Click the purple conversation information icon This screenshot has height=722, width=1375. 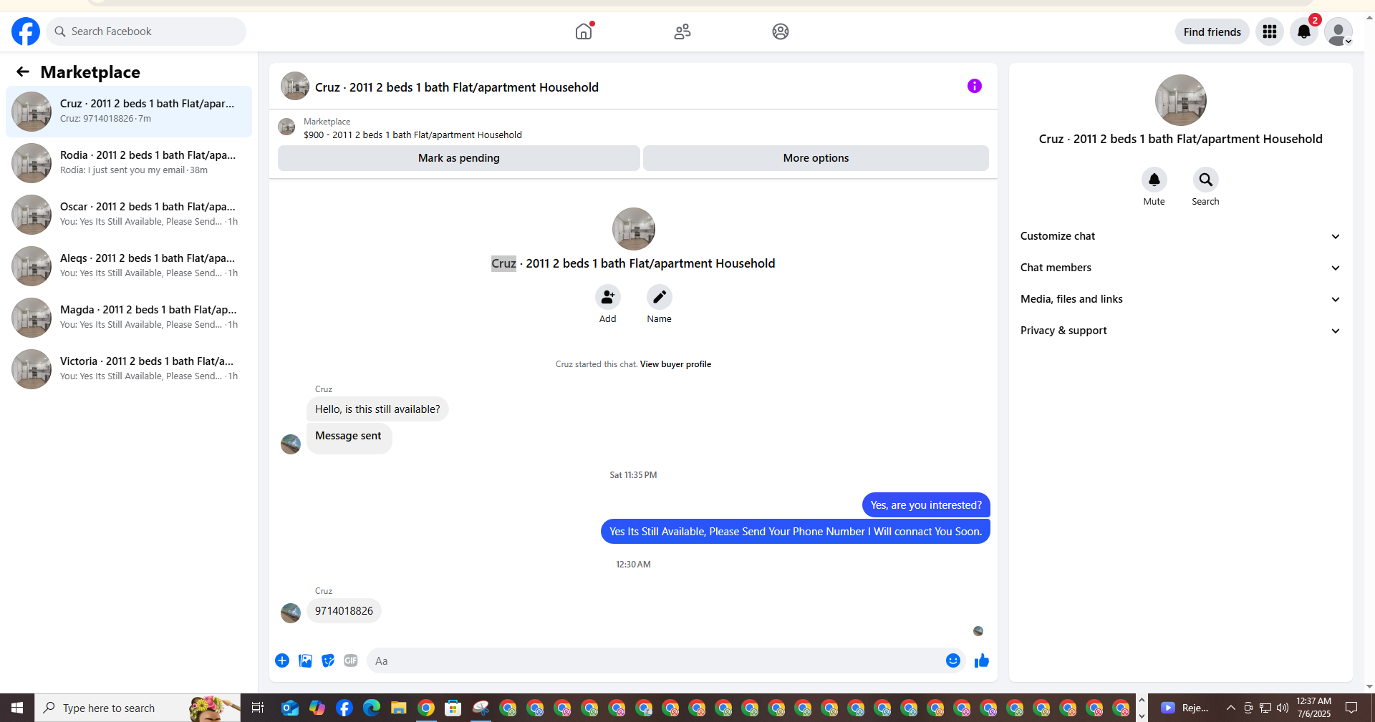pos(975,86)
